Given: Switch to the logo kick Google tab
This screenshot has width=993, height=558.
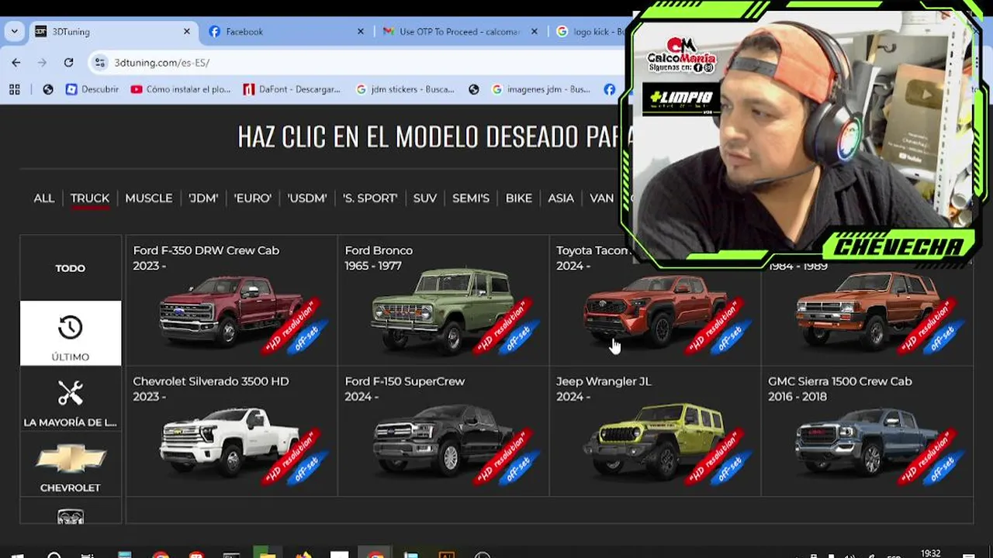Looking at the screenshot, I should pos(590,32).
